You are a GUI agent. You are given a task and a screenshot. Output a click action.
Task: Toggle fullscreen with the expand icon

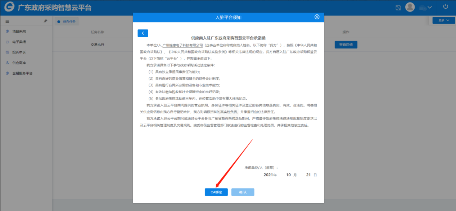point(398,7)
